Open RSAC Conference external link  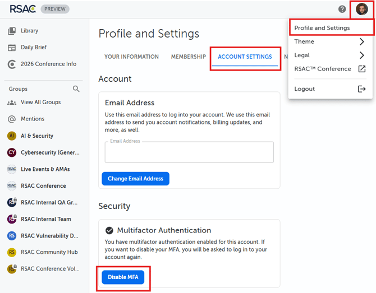(361, 69)
